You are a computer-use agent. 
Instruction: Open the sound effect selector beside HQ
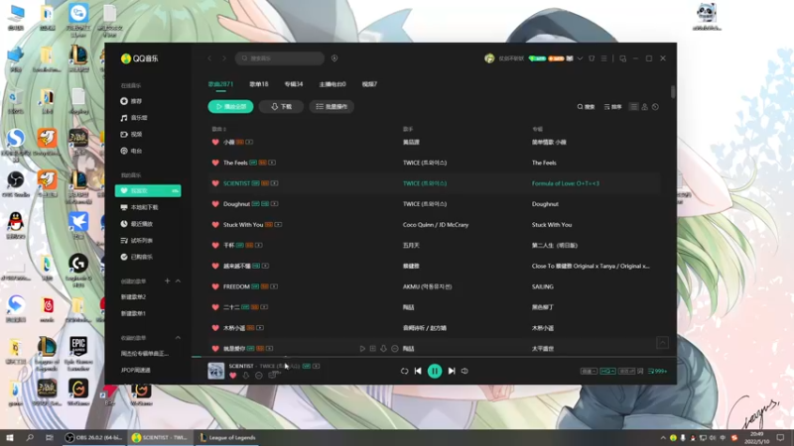coord(626,371)
